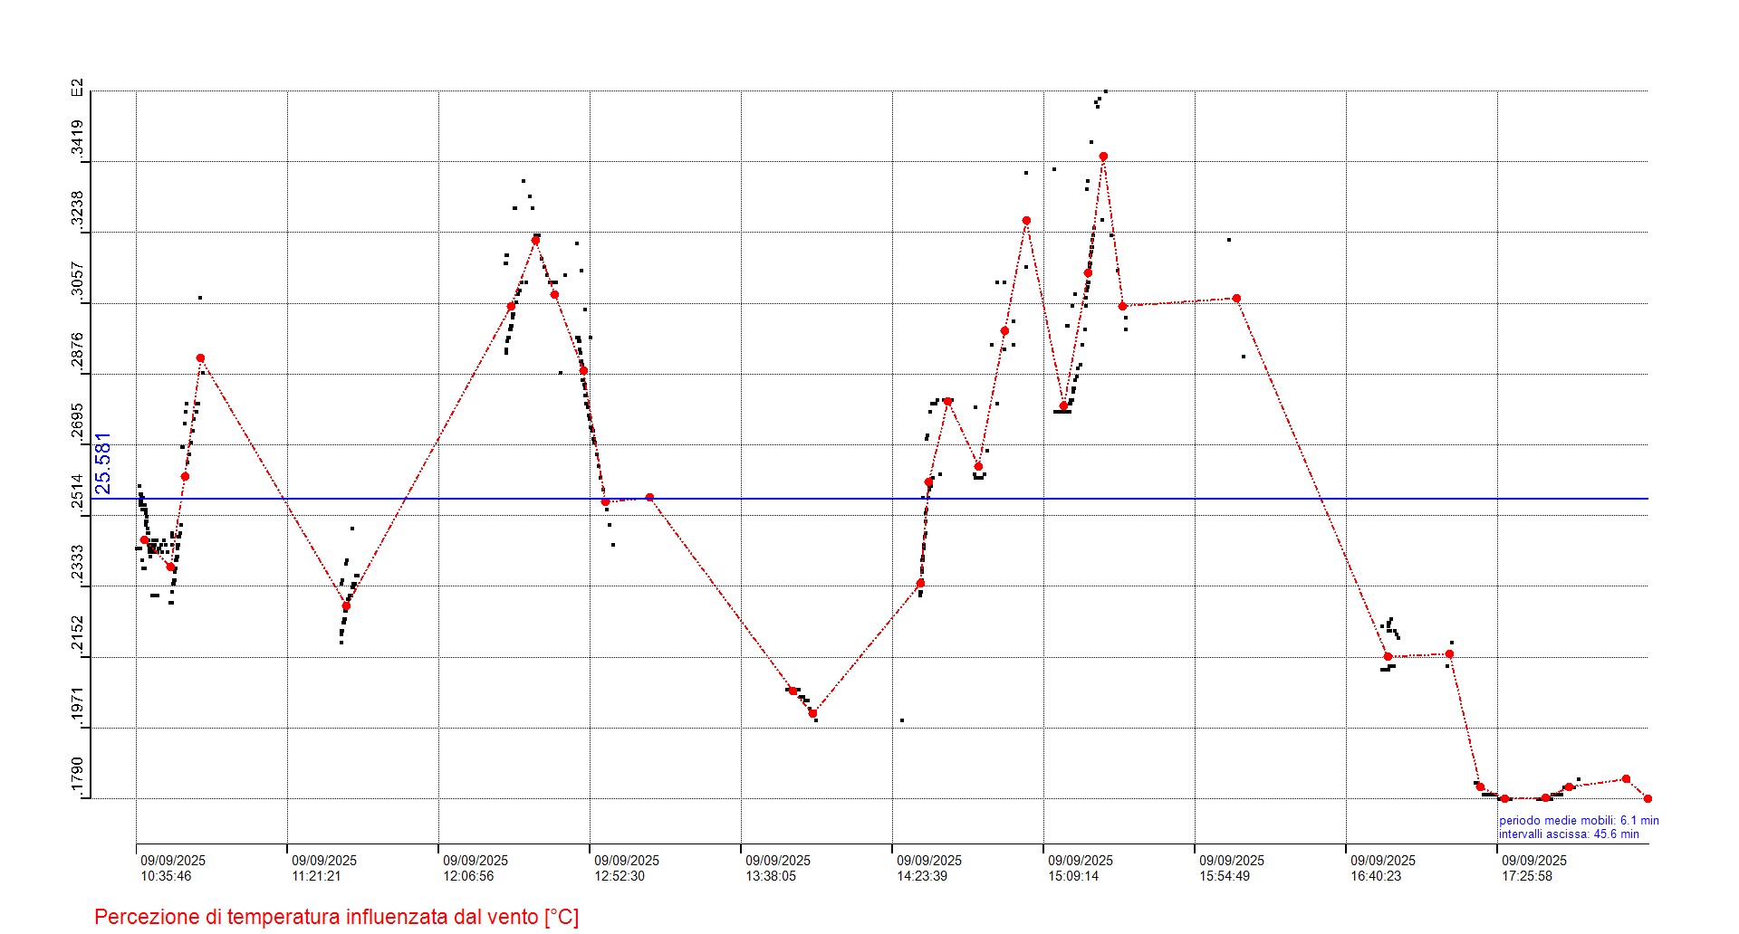Select the highest red data point peak
This screenshot has height=934, width=1739.
click(1103, 157)
